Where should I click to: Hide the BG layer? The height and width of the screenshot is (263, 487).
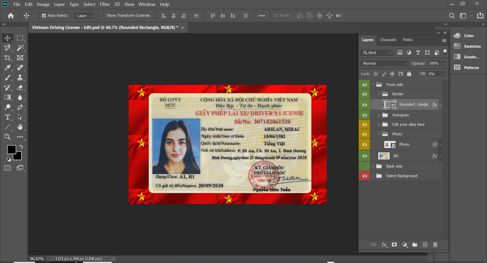pos(364,156)
